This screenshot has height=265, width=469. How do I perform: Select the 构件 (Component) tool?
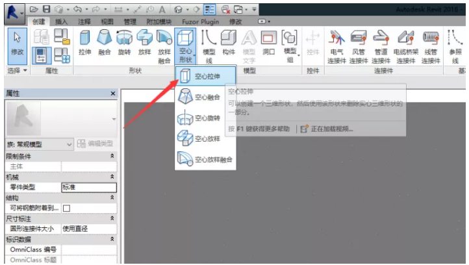[229, 43]
